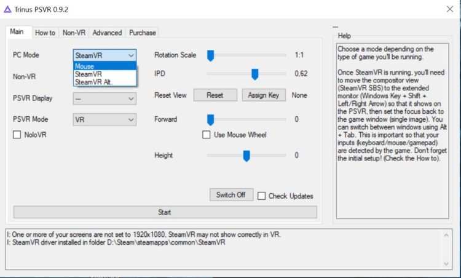Click the IPD slider handle

(x=255, y=74)
